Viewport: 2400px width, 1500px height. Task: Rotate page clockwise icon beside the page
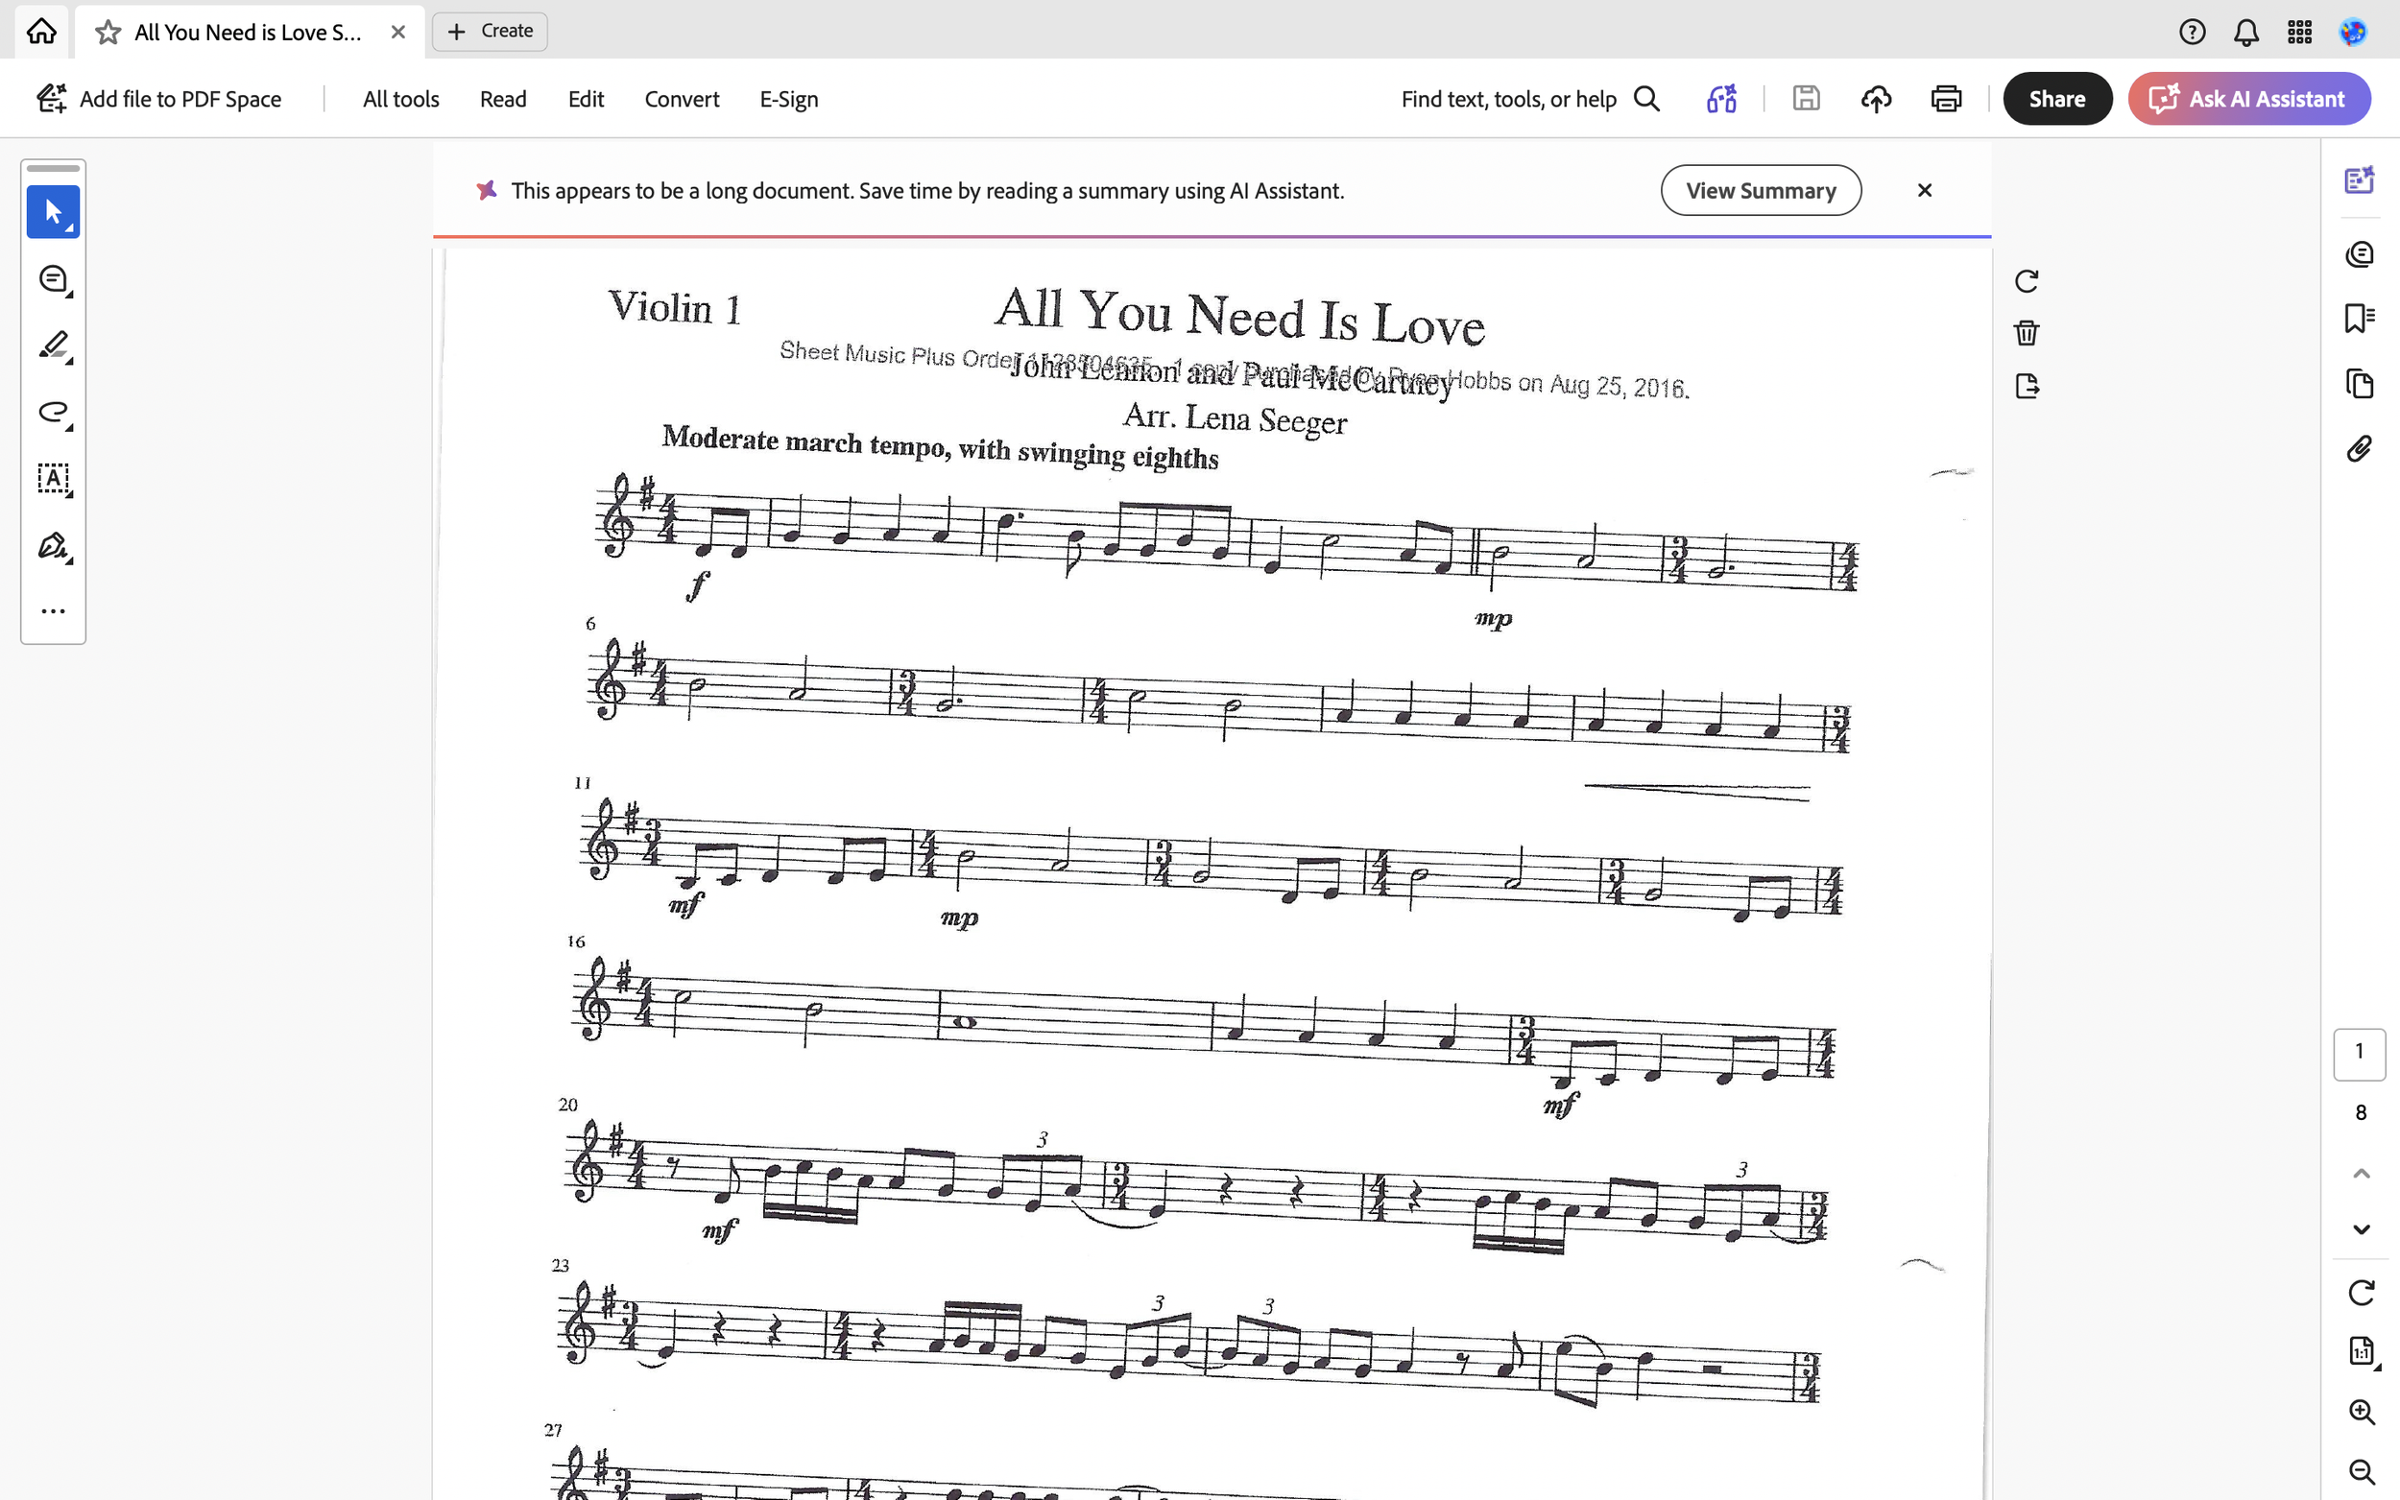(x=2027, y=282)
